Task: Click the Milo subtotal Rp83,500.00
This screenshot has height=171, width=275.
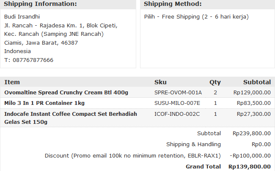Action: 253,103
